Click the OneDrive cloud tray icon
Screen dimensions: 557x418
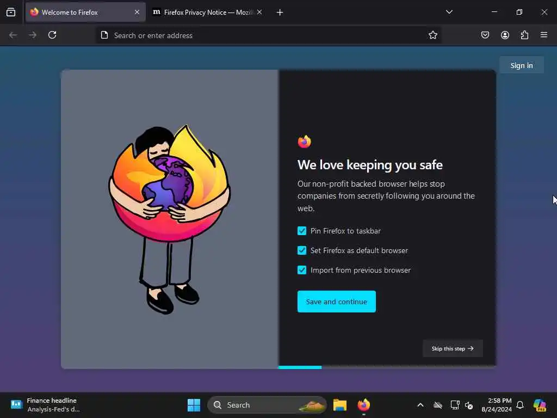(438, 405)
